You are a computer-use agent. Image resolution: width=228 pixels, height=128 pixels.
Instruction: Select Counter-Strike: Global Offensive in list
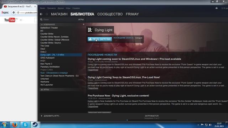coord(55,40)
